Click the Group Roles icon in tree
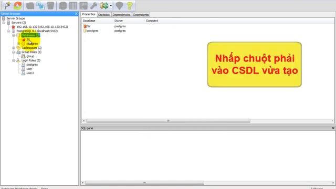This screenshot has width=336, height=189. click(x=18, y=52)
